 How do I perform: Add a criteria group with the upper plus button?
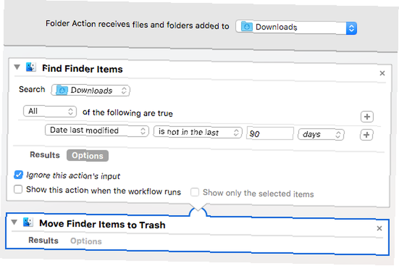(x=367, y=117)
